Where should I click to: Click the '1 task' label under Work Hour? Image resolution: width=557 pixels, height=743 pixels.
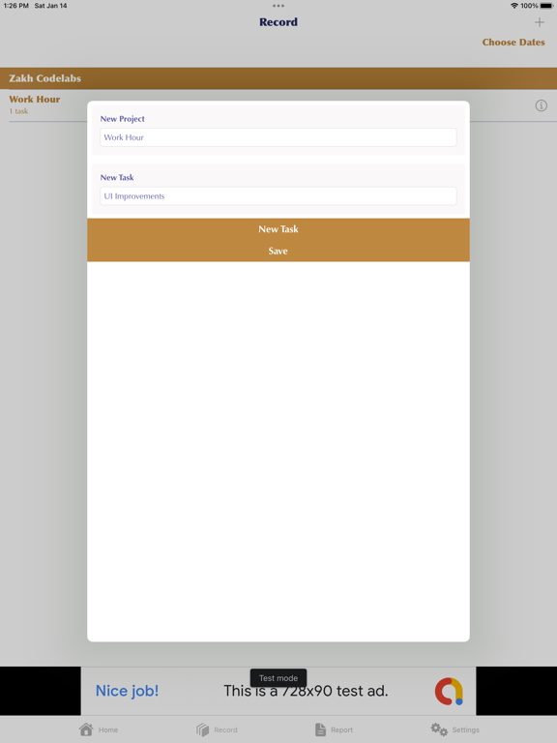18,111
